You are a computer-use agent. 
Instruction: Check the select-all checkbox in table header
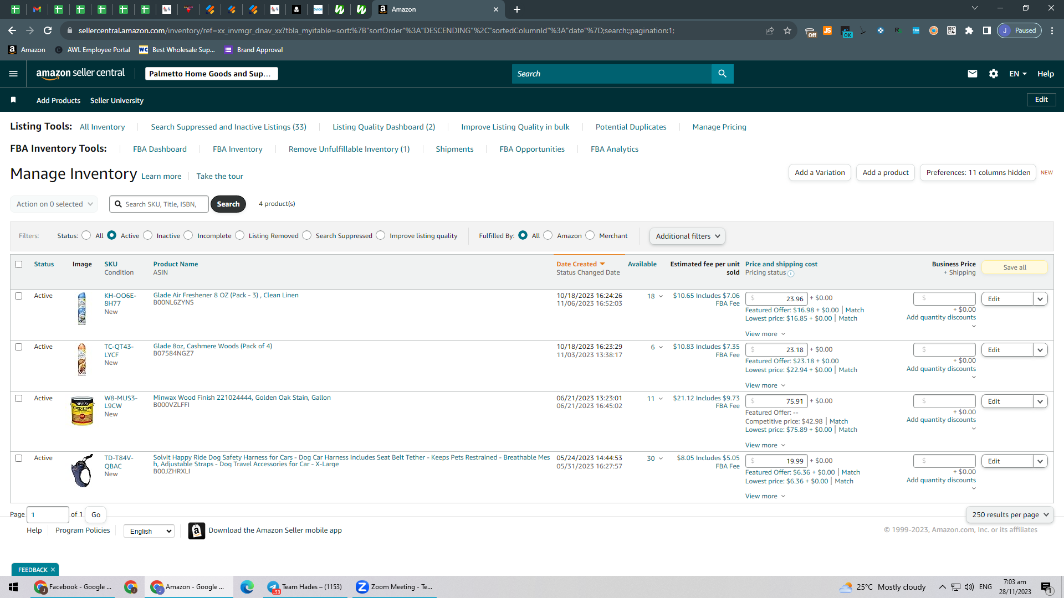(19, 264)
